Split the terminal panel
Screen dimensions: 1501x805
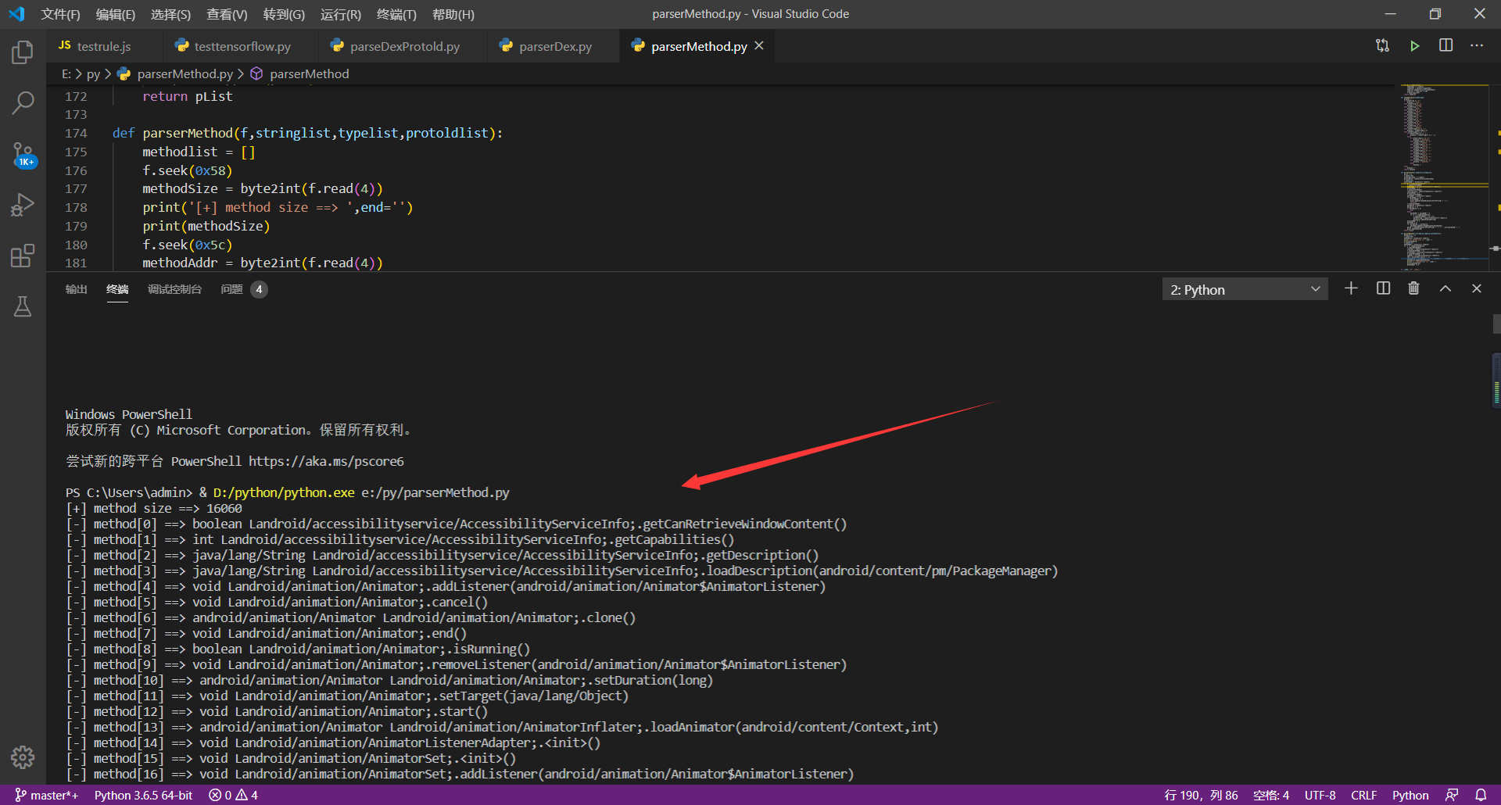(1383, 288)
